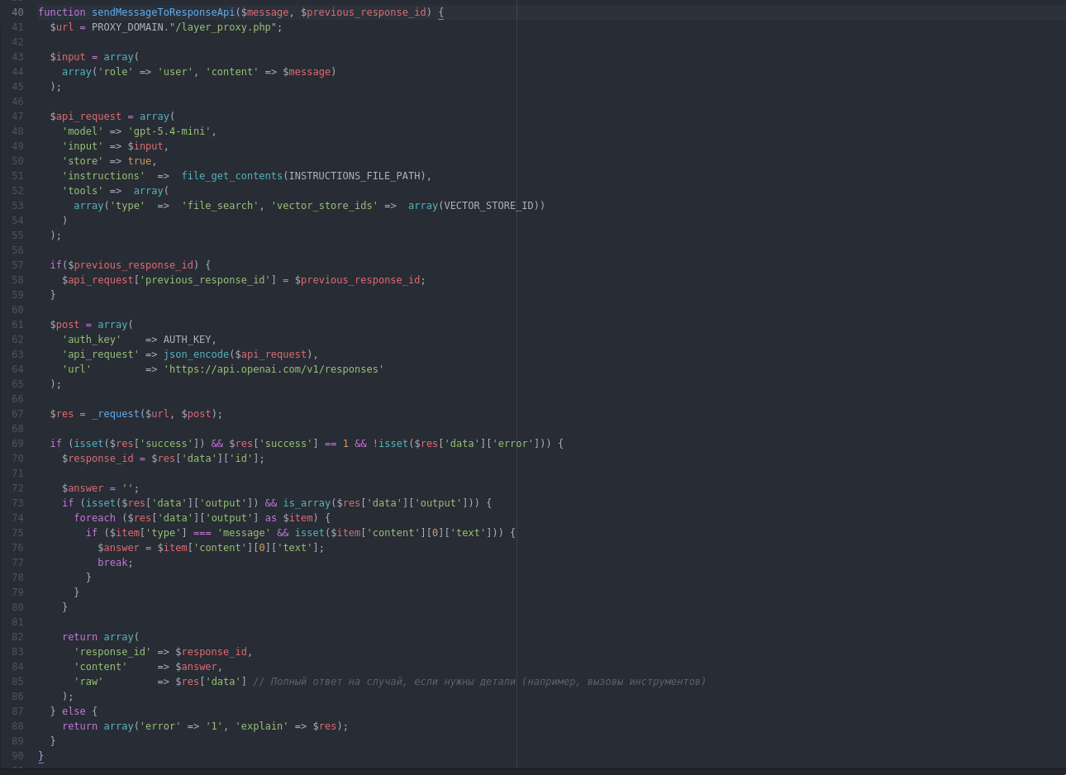
Task: Click the 'file_search' string
Action: 220,206
